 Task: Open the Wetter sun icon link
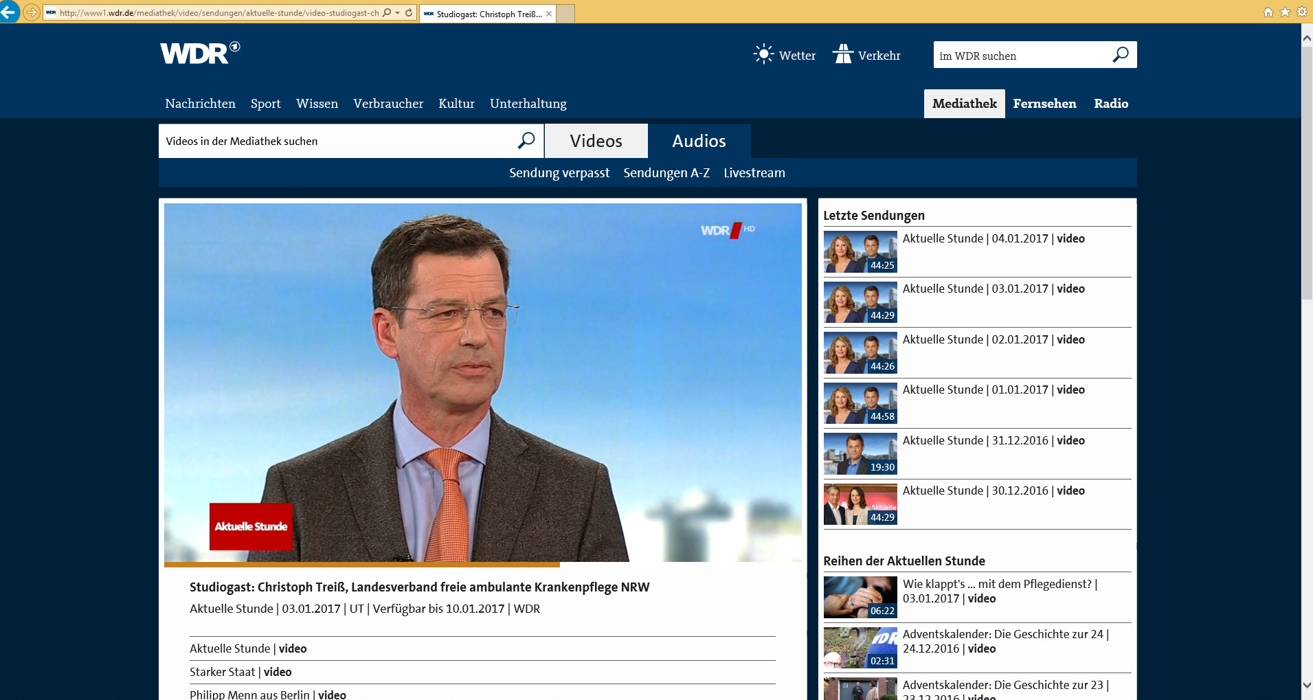pyautogui.click(x=763, y=54)
